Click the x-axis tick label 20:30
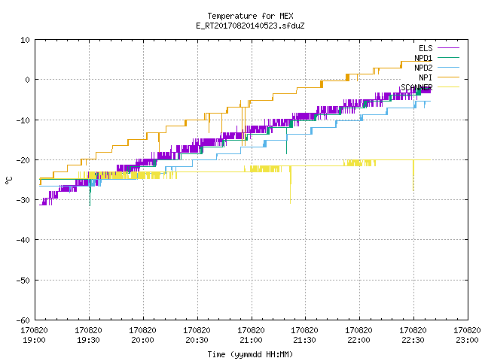 coord(197,340)
